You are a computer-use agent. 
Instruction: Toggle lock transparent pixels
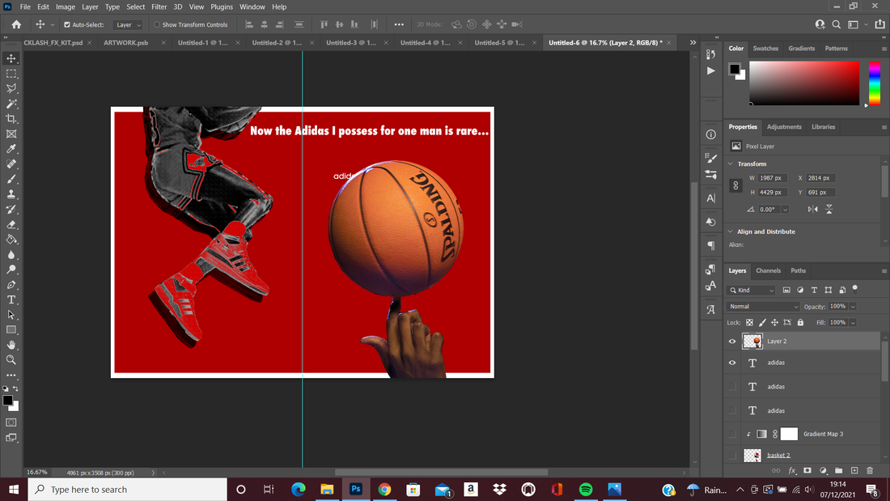coord(749,323)
